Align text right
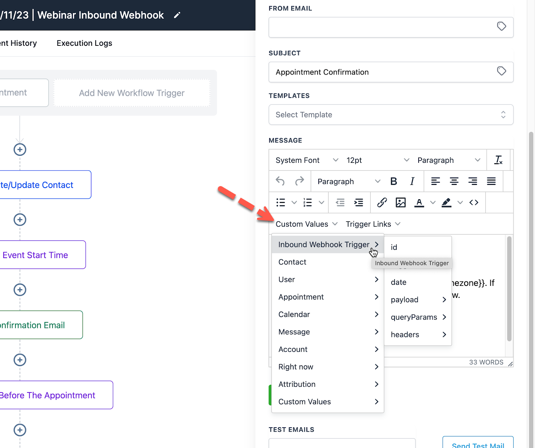Image resolution: width=535 pixels, height=448 pixels. pyautogui.click(x=472, y=181)
